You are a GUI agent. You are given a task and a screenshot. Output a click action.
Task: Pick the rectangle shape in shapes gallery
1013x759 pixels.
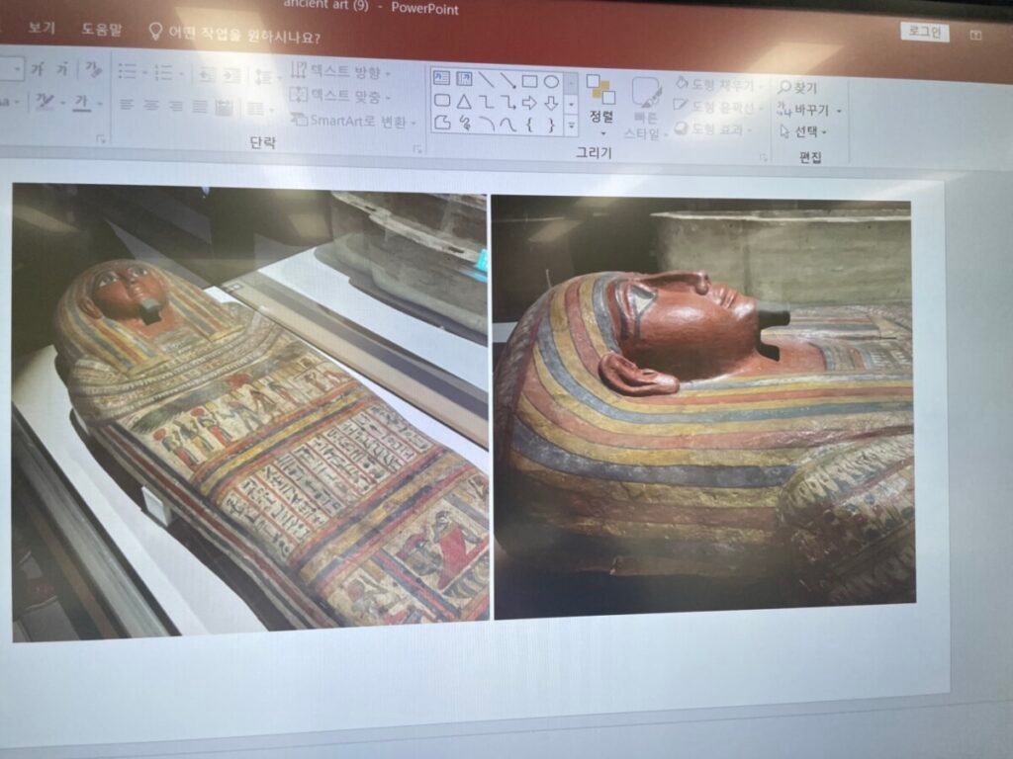click(x=529, y=81)
